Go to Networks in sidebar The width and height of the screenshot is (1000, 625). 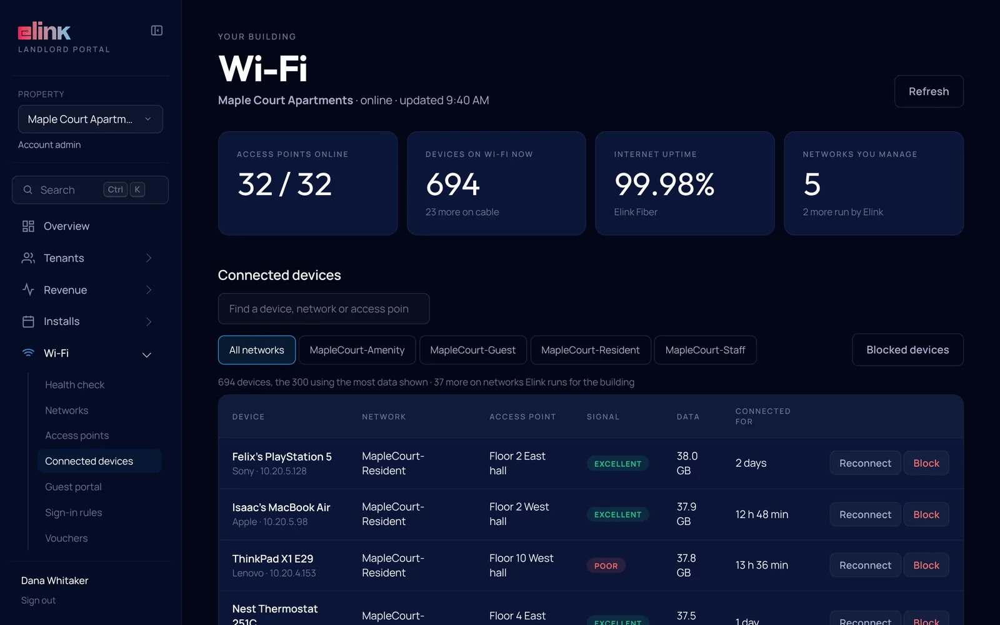[x=66, y=411]
